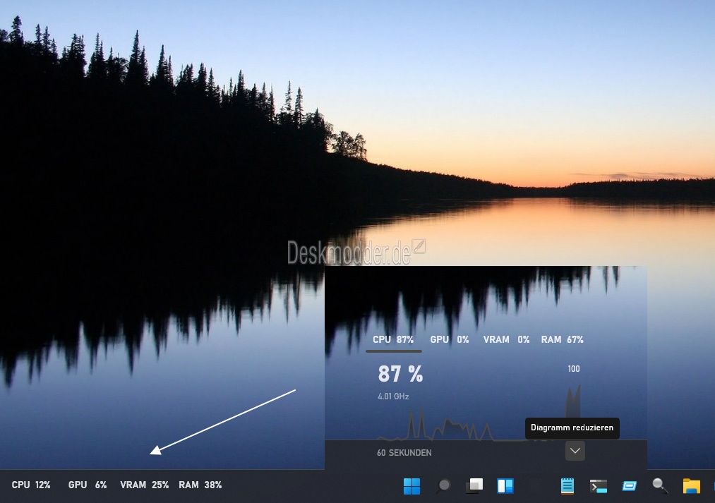The height and width of the screenshot is (503, 715).
Task: Select the CPU 87% tab in widget
Action: pyautogui.click(x=393, y=339)
